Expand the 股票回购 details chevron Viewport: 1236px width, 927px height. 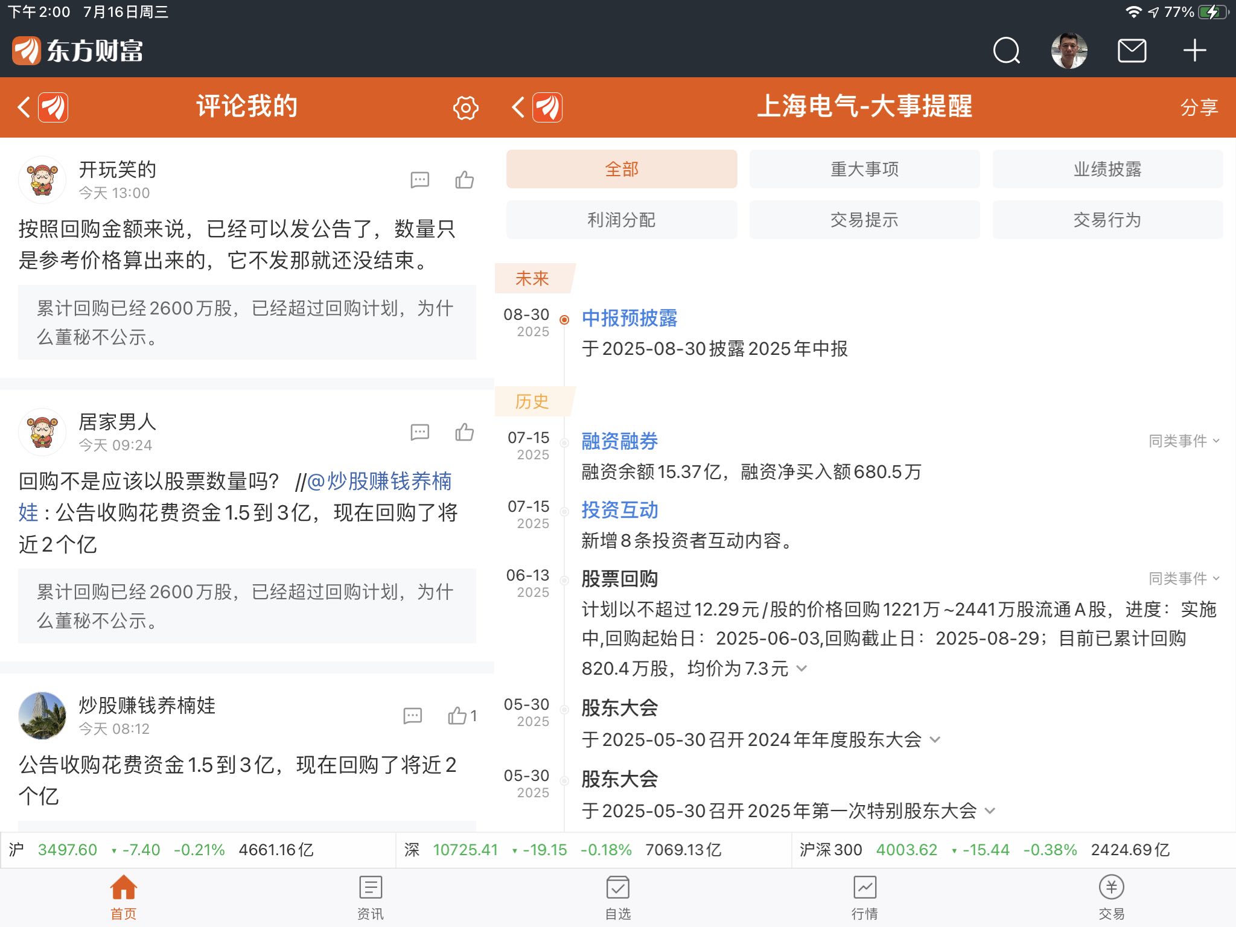tap(802, 668)
